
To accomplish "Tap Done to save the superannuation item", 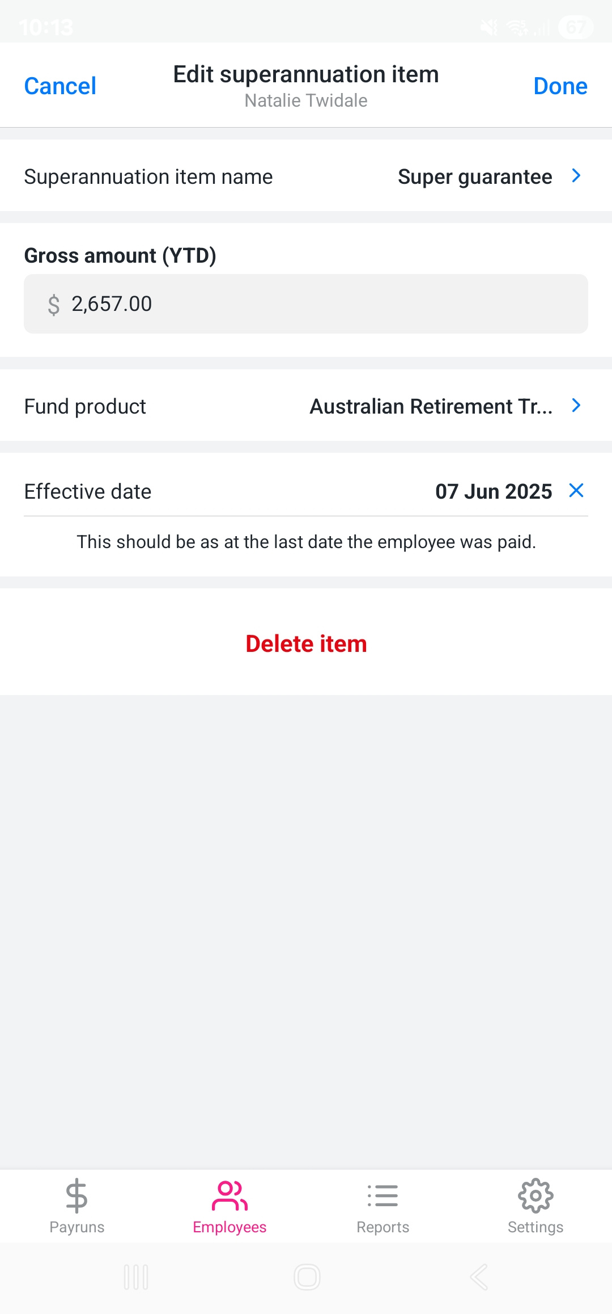I will click(560, 86).
